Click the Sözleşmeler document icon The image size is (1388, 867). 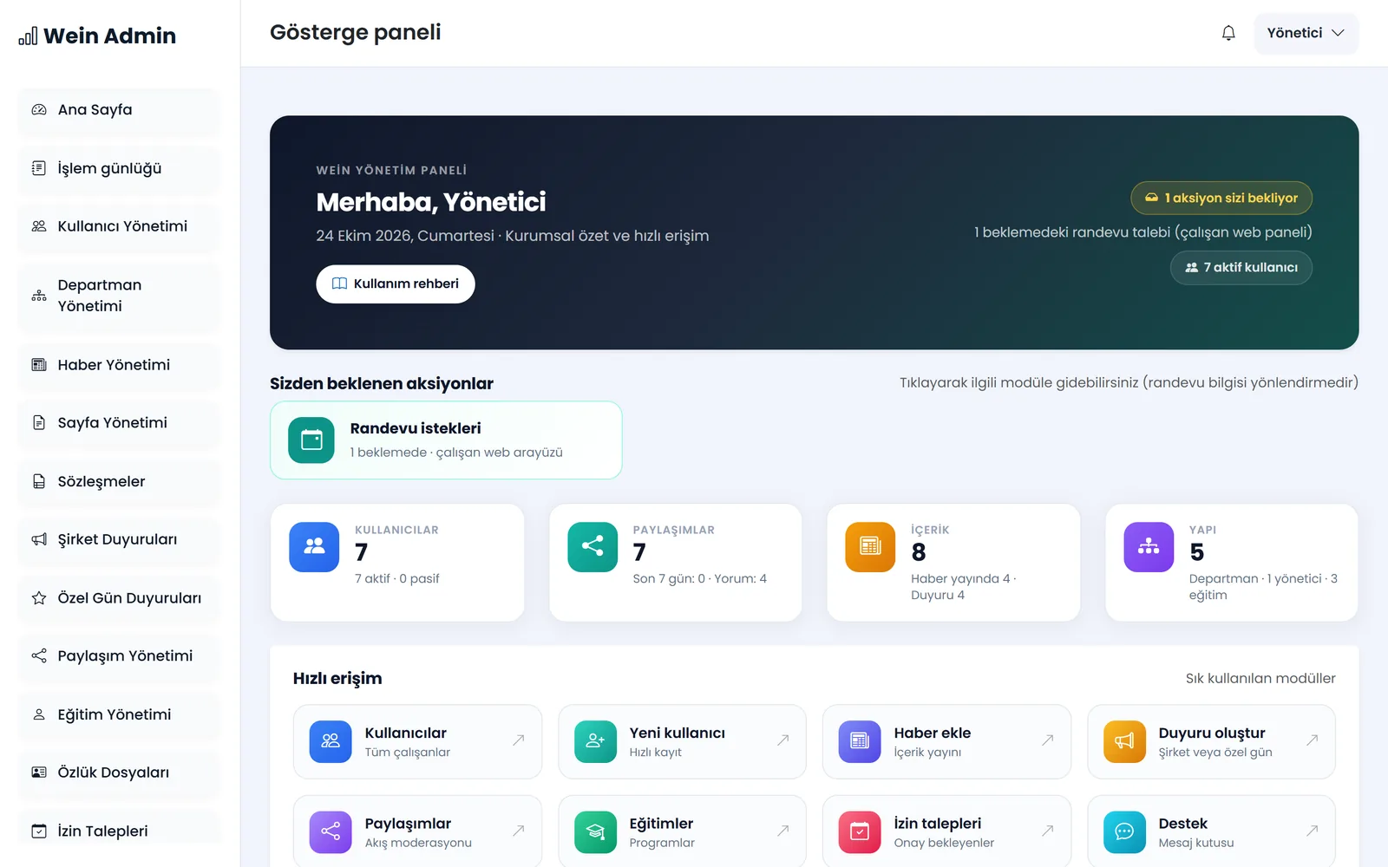[x=39, y=481]
